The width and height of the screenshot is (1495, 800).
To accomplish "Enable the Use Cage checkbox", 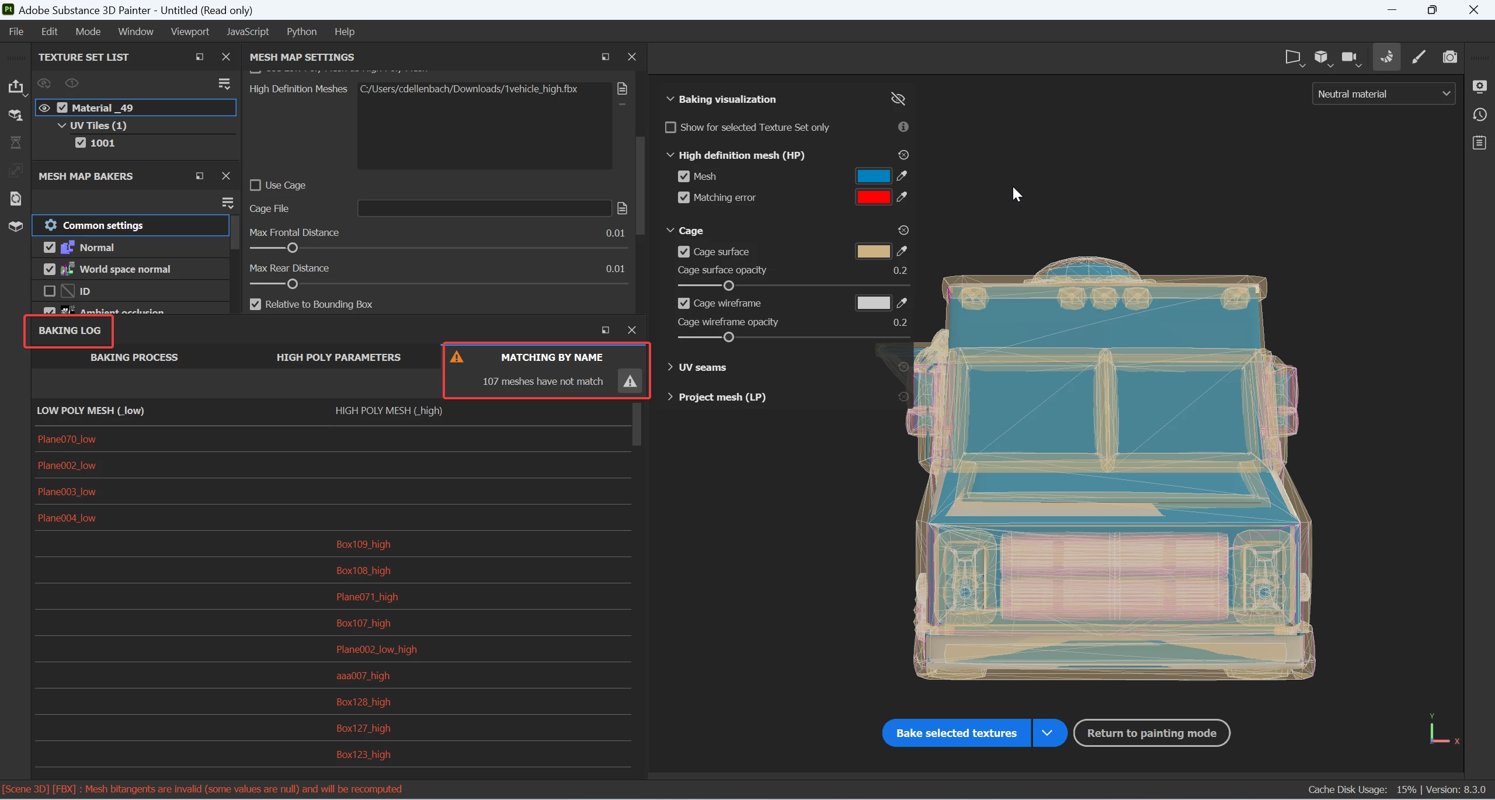I will click(x=255, y=185).
